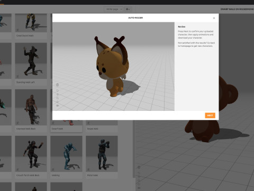Click the Standing Walk Left caption text
Screen dimensions: 254x191
25,82
